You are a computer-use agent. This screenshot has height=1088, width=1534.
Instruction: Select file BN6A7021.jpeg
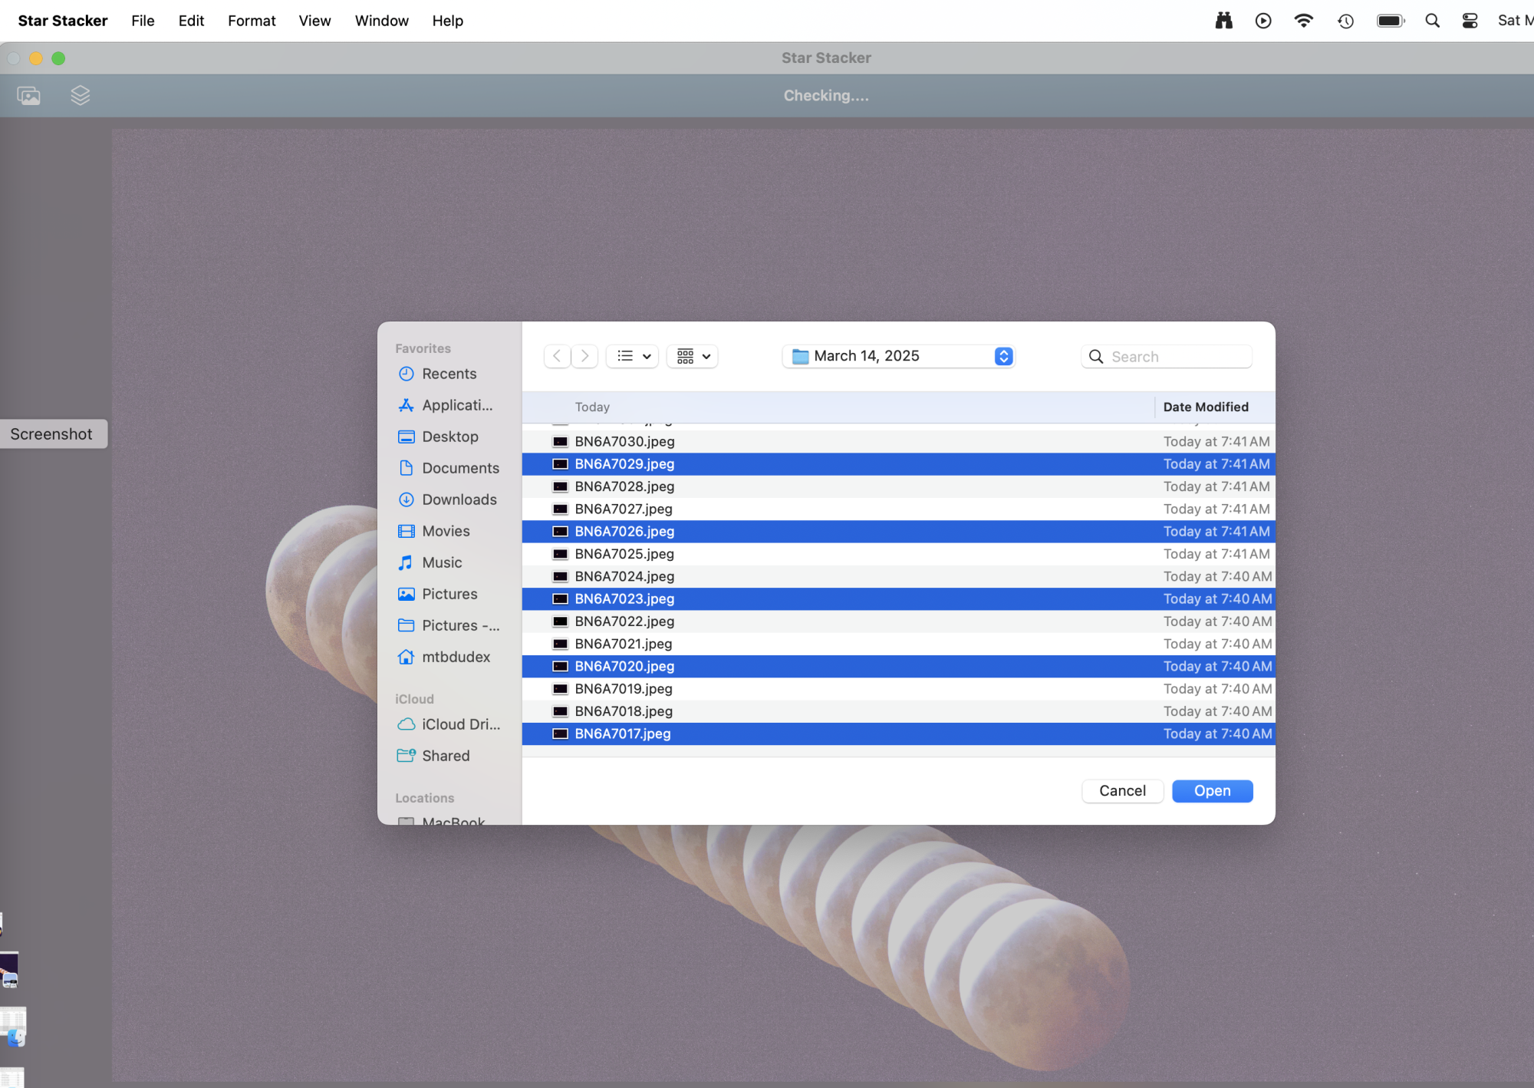(899, 645)
